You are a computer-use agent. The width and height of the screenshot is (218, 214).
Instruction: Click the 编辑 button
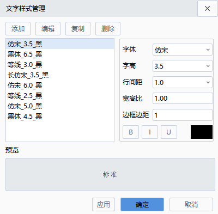pos(48,29)
